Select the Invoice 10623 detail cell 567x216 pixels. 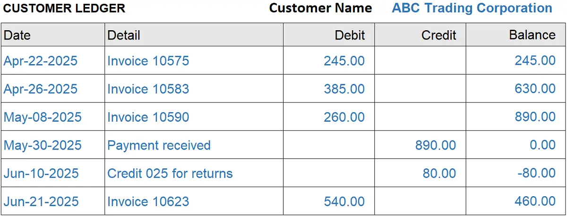pos(148,202)
